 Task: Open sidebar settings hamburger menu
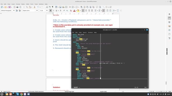[169, 14]
